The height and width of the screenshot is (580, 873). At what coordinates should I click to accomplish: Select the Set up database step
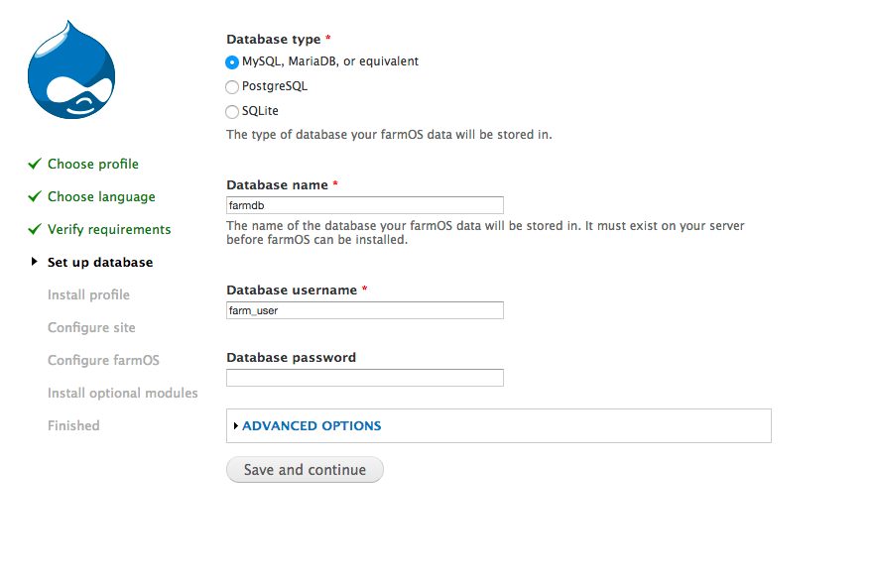pos(100,263)
